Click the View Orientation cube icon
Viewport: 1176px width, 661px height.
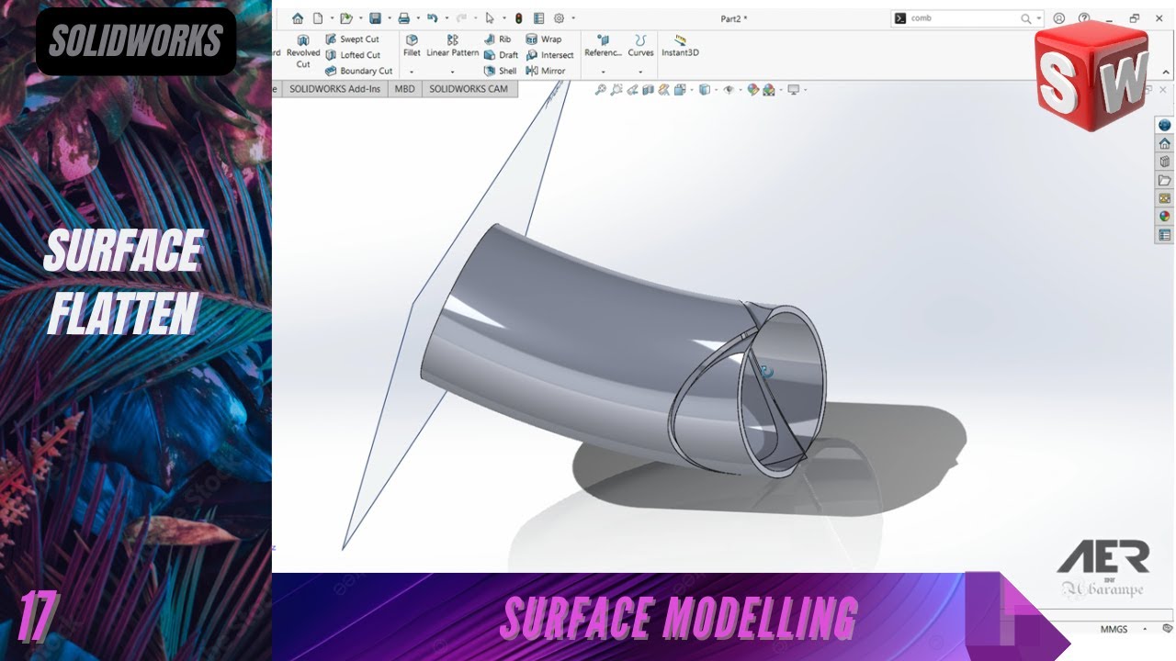(x=680, y=90)
